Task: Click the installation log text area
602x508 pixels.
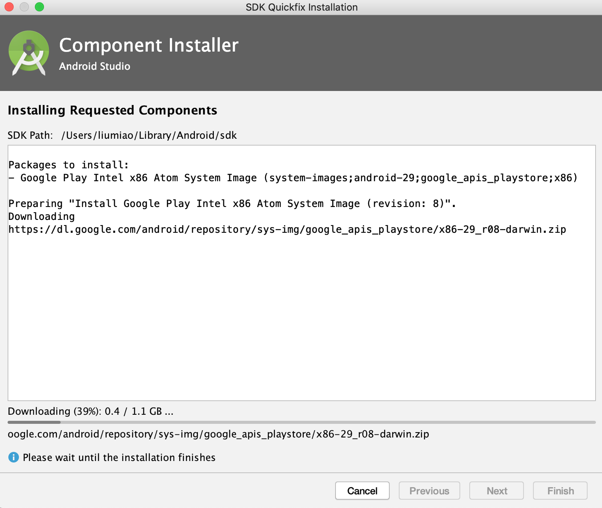Action: pyautogui.click(x=301, y=273)
